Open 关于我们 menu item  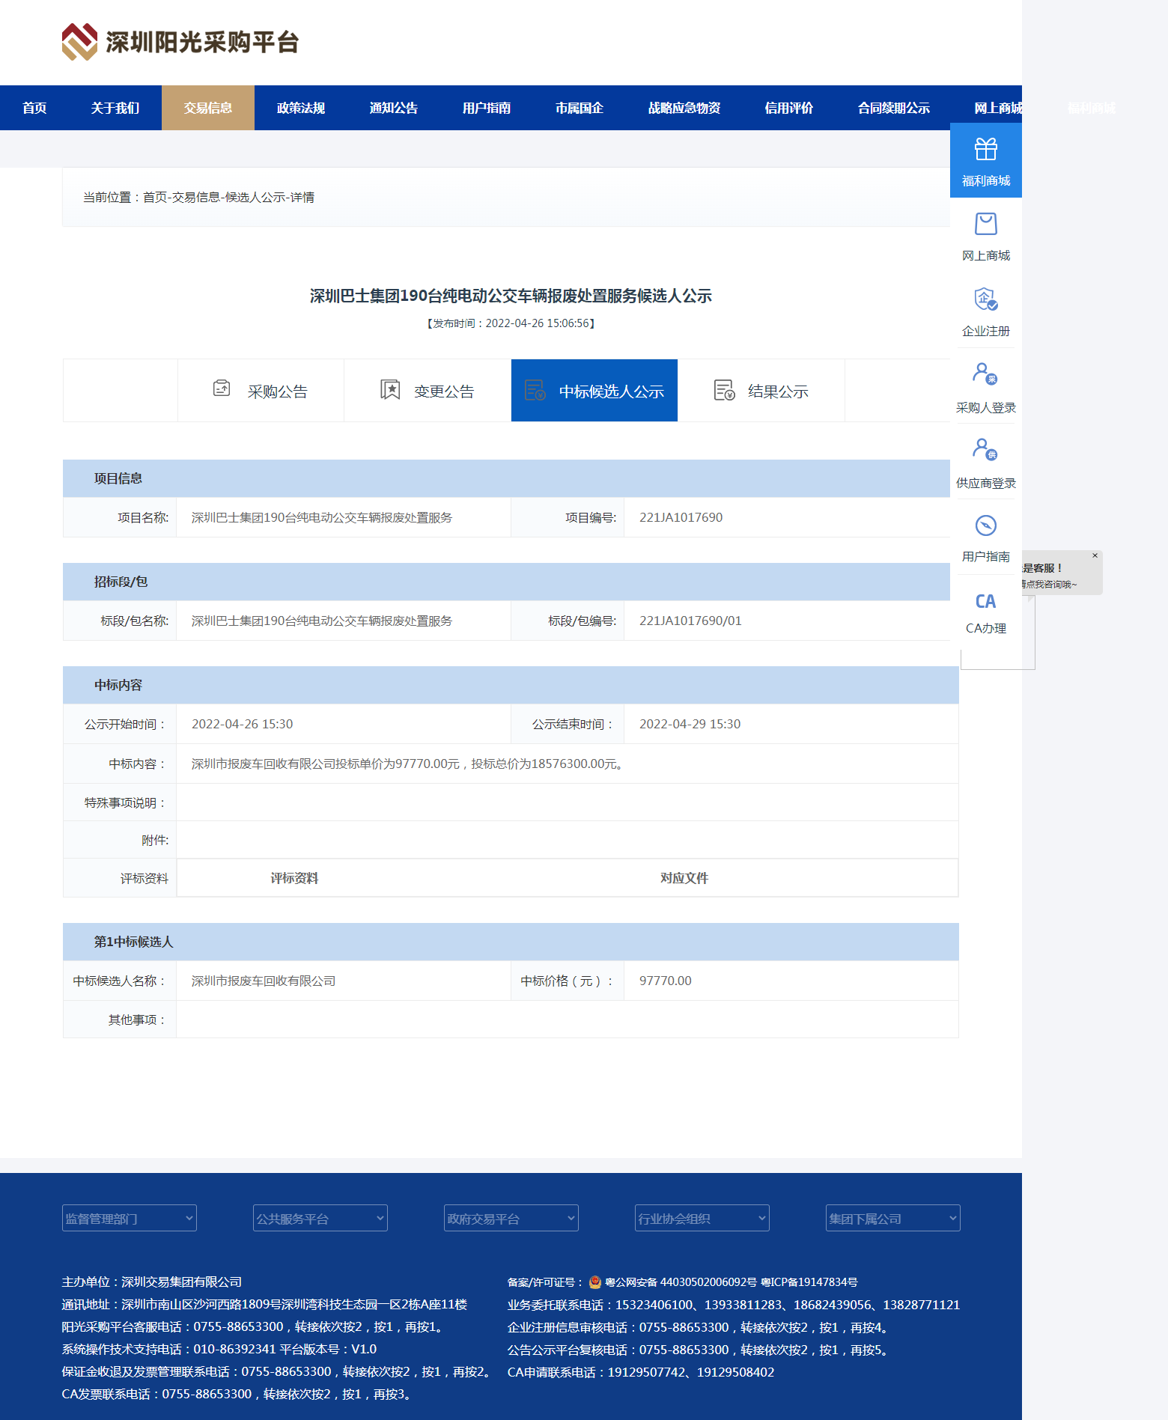coord(115,108)
